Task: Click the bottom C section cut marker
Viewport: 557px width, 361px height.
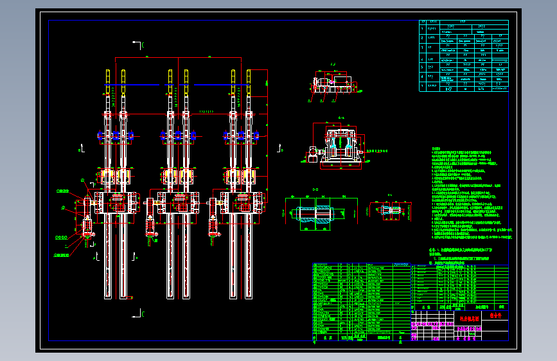Action: click(138, 313)
